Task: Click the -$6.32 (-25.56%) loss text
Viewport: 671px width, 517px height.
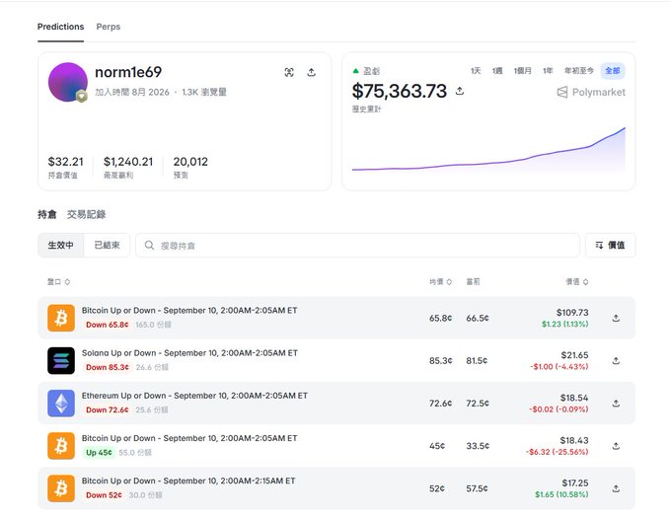Action: coord(558,452)
